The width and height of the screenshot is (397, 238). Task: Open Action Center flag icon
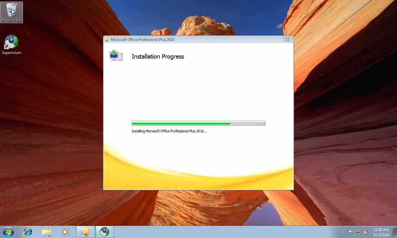tap(350, 232)
